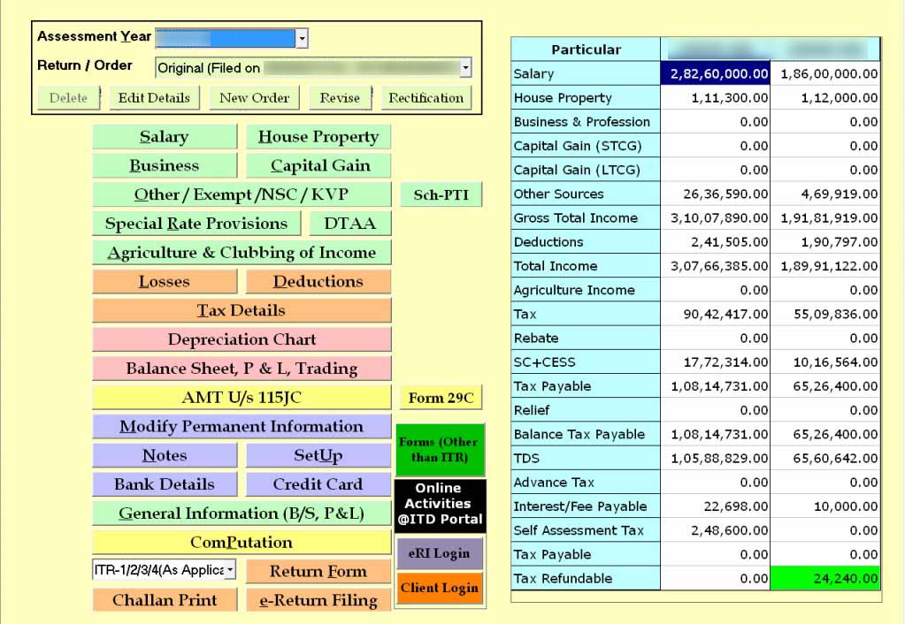
Task: Select the highlighted Salary amount cell
Action: coord(715,74)
